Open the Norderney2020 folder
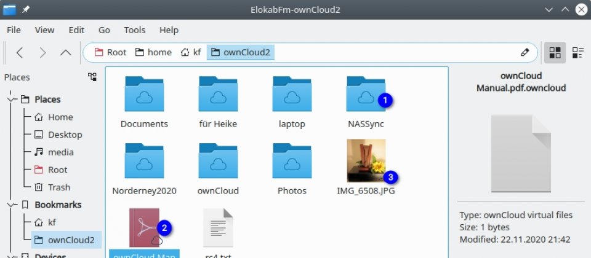Viewport: 591px width, 258px height. point(144,160)
